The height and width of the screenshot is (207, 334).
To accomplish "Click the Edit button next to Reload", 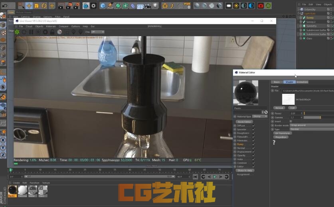I will 292,108.
